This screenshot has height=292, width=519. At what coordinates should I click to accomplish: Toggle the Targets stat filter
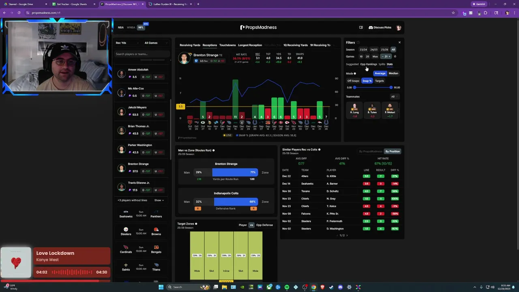pos(380,81)
